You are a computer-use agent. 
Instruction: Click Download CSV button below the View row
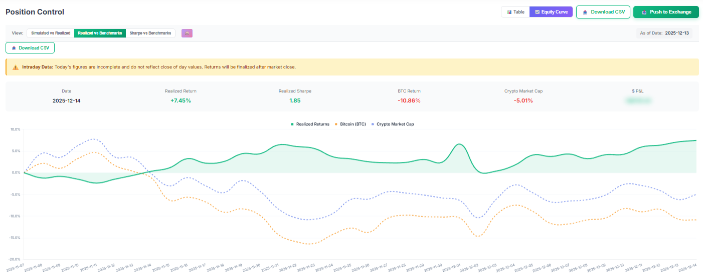click(30, 48)
